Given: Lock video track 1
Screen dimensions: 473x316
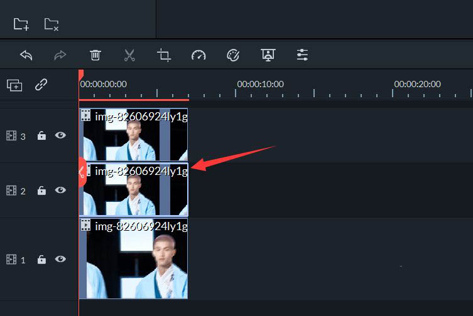Looking at the screenshot, I should pos(41,259).
